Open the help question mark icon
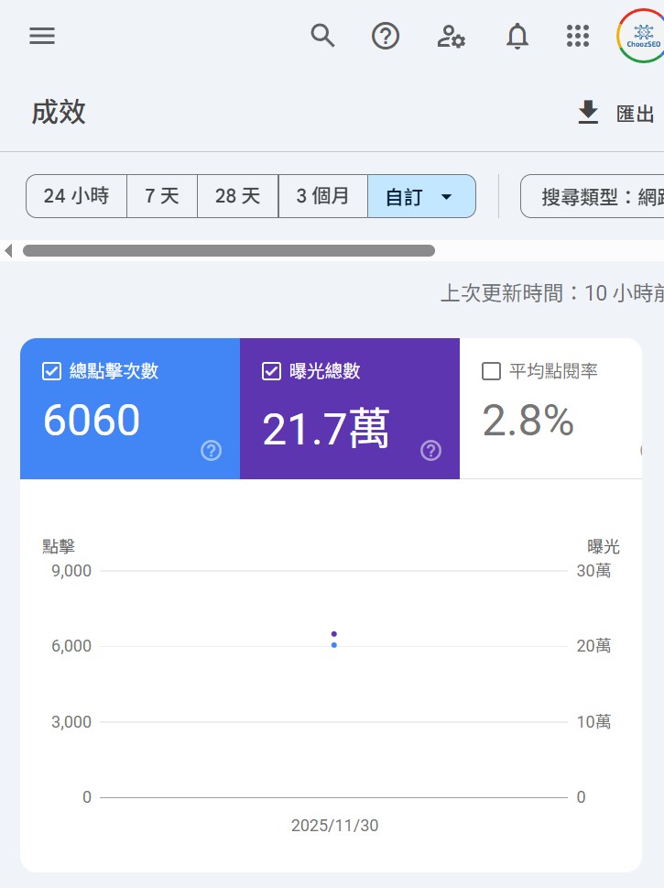Screen dimensions: 664x888 386,36
